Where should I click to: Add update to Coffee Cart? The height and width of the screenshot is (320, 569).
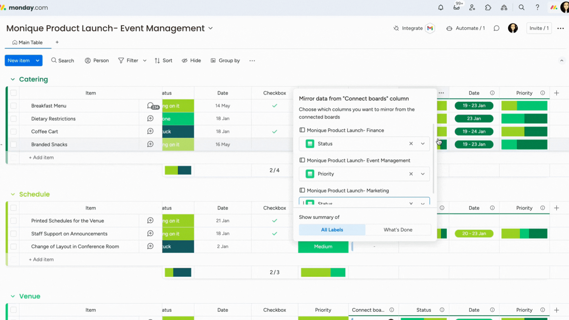(150, 131)
